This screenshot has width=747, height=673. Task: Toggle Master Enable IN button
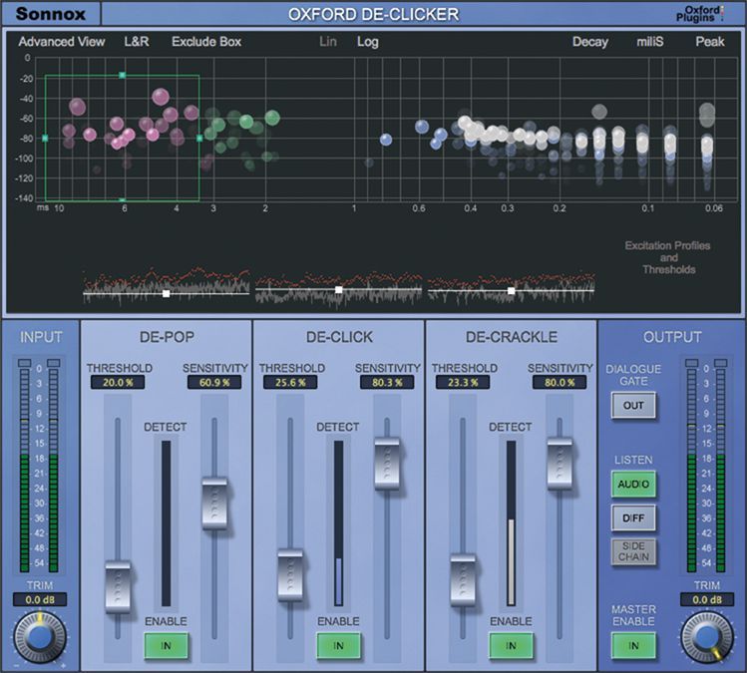coord(633,646)
